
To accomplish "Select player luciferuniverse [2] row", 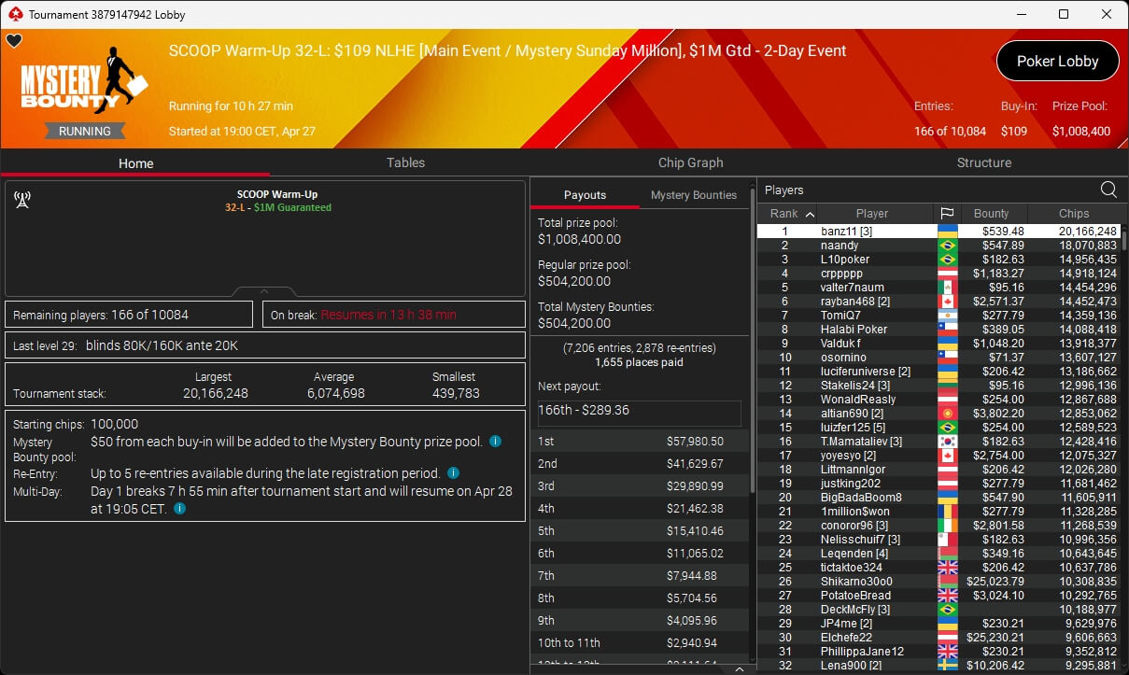I will point(938,372).
